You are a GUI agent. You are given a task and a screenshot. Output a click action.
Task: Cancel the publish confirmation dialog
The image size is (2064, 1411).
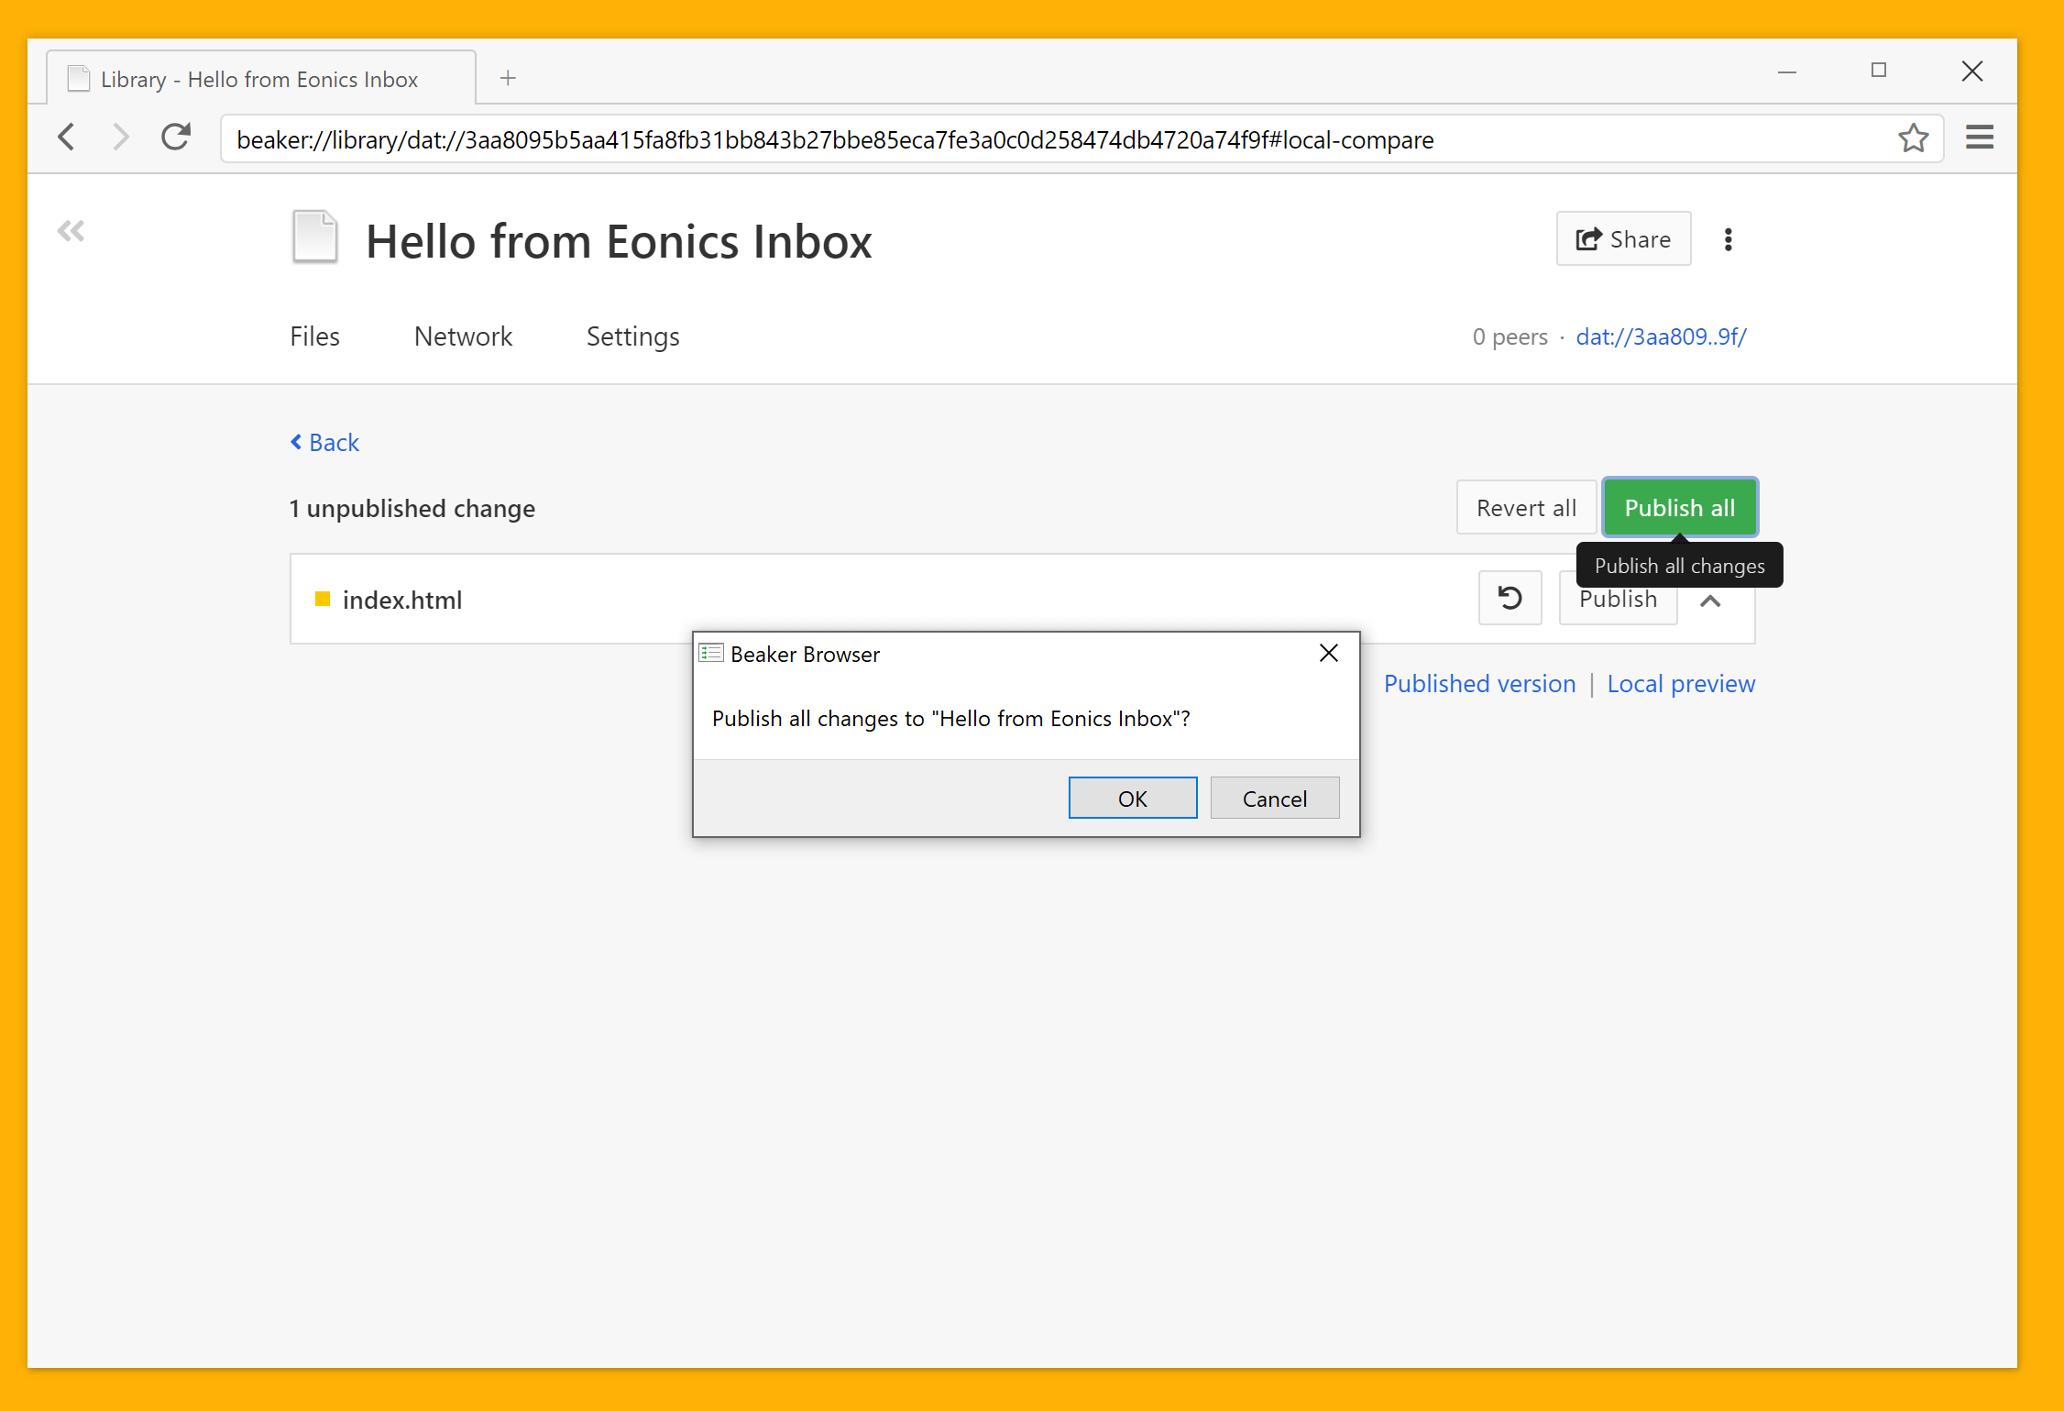tap(1274, 798)
